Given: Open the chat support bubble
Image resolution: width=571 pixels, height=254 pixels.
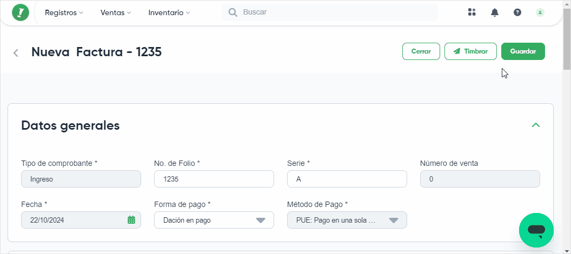Looking at the screenshot, I should [x=536, y=230].
